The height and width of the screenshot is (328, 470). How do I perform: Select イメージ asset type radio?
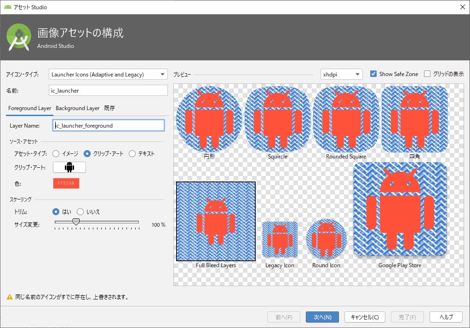point(56,154)
